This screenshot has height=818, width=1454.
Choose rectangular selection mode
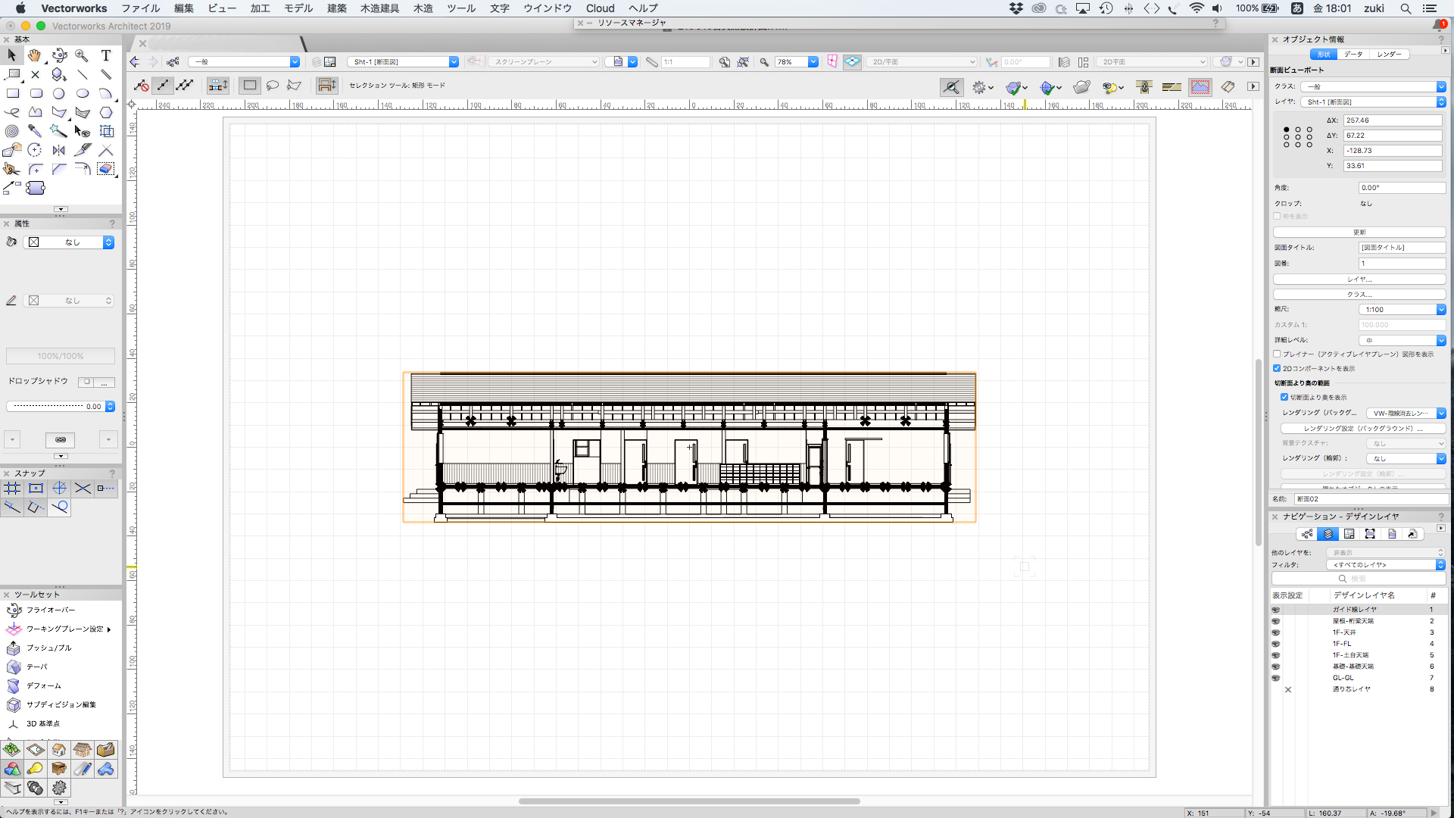250,86
